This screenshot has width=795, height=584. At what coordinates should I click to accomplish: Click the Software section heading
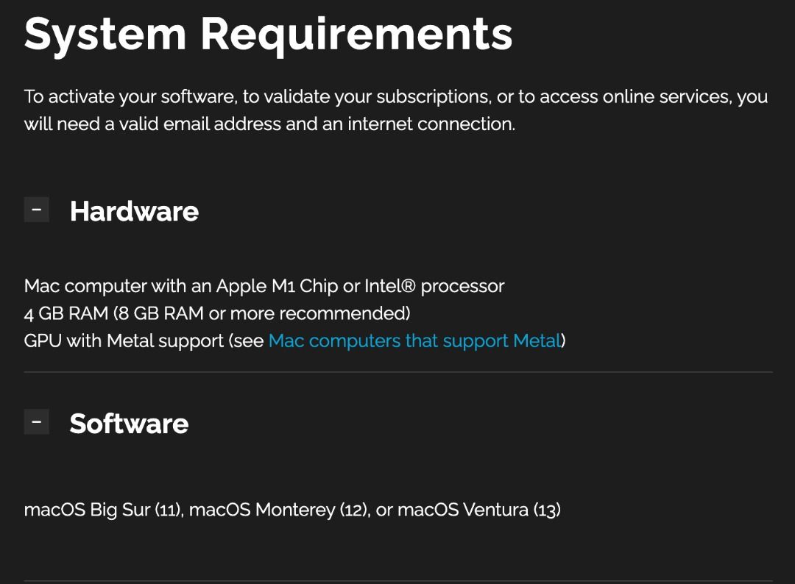click(x=129, y=424)
